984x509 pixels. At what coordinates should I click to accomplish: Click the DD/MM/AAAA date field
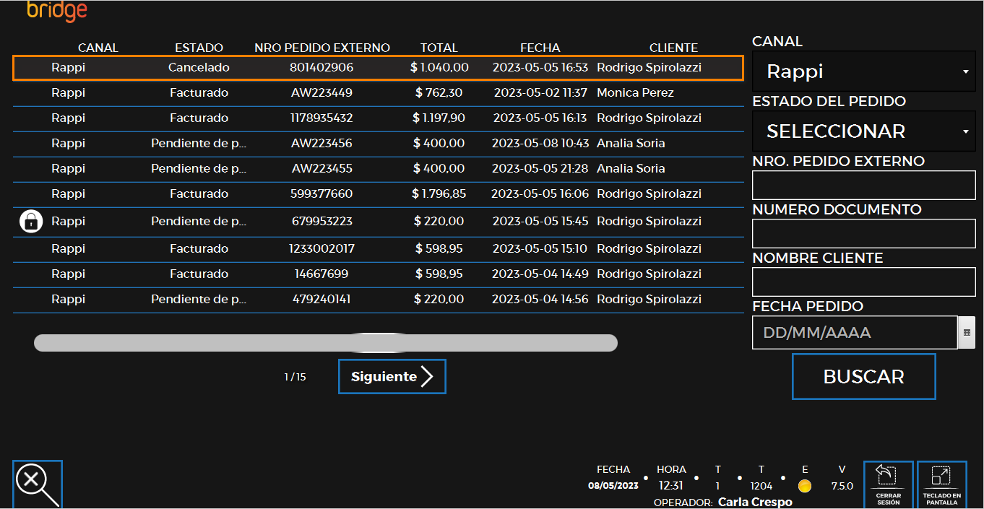click(855, 333)
